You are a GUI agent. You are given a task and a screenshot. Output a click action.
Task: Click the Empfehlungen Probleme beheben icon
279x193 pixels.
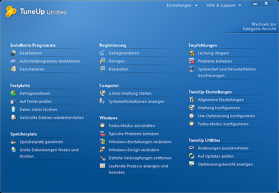tap(192, 61)
